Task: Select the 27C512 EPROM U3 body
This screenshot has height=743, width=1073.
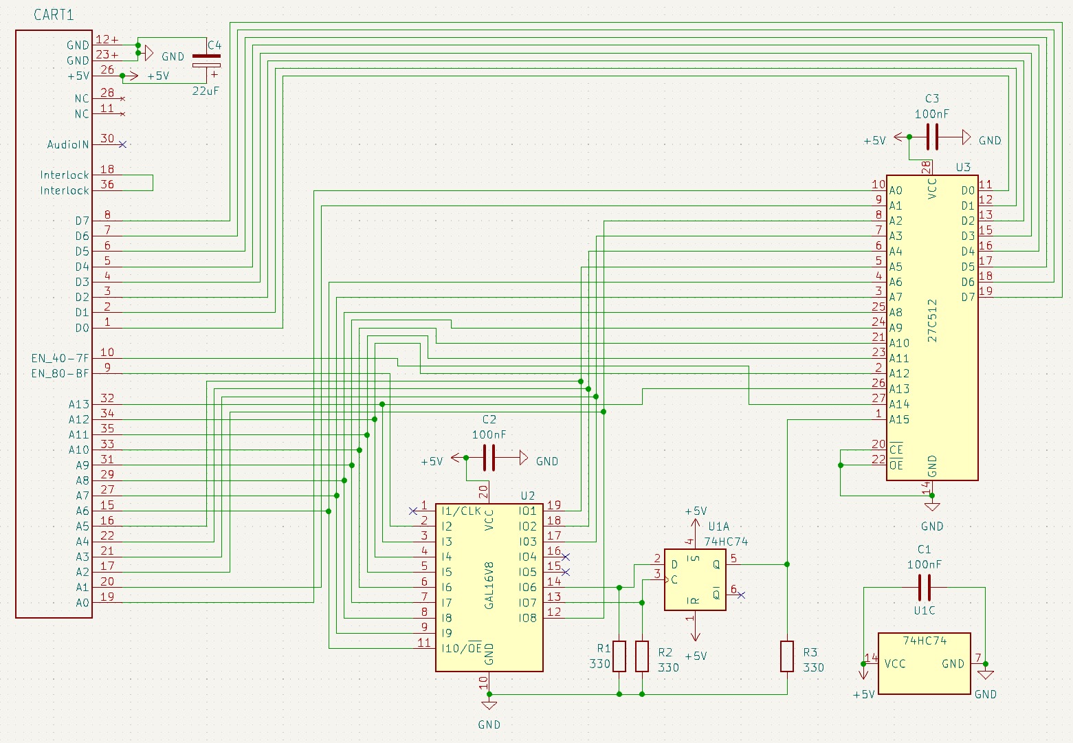Action: coord(931,328)
